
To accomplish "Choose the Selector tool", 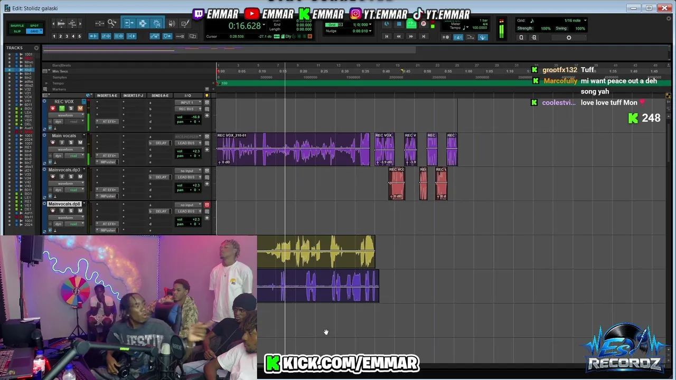I will [x=143, y=23].
